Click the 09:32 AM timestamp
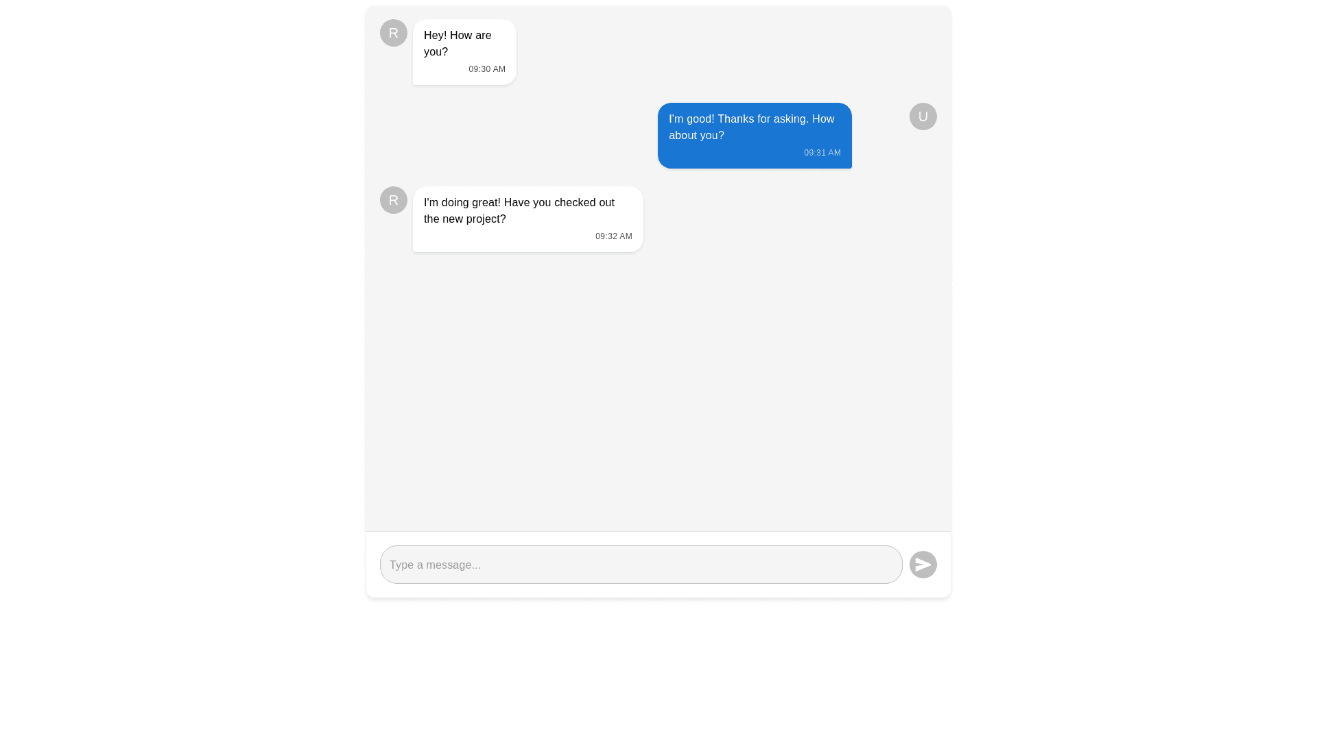 613,236
